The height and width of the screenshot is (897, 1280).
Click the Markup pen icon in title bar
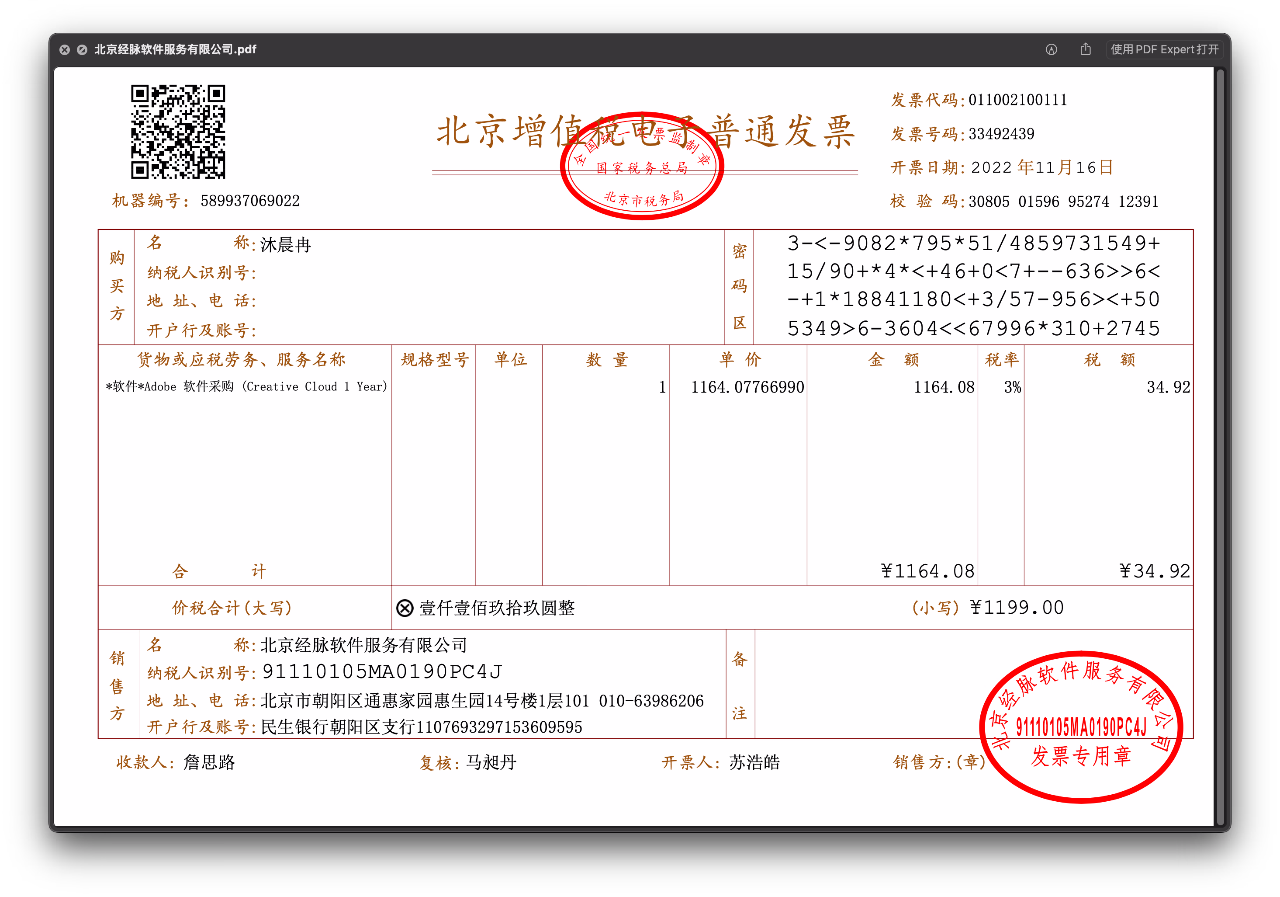pyautogui.click(x=1051, y=50)
